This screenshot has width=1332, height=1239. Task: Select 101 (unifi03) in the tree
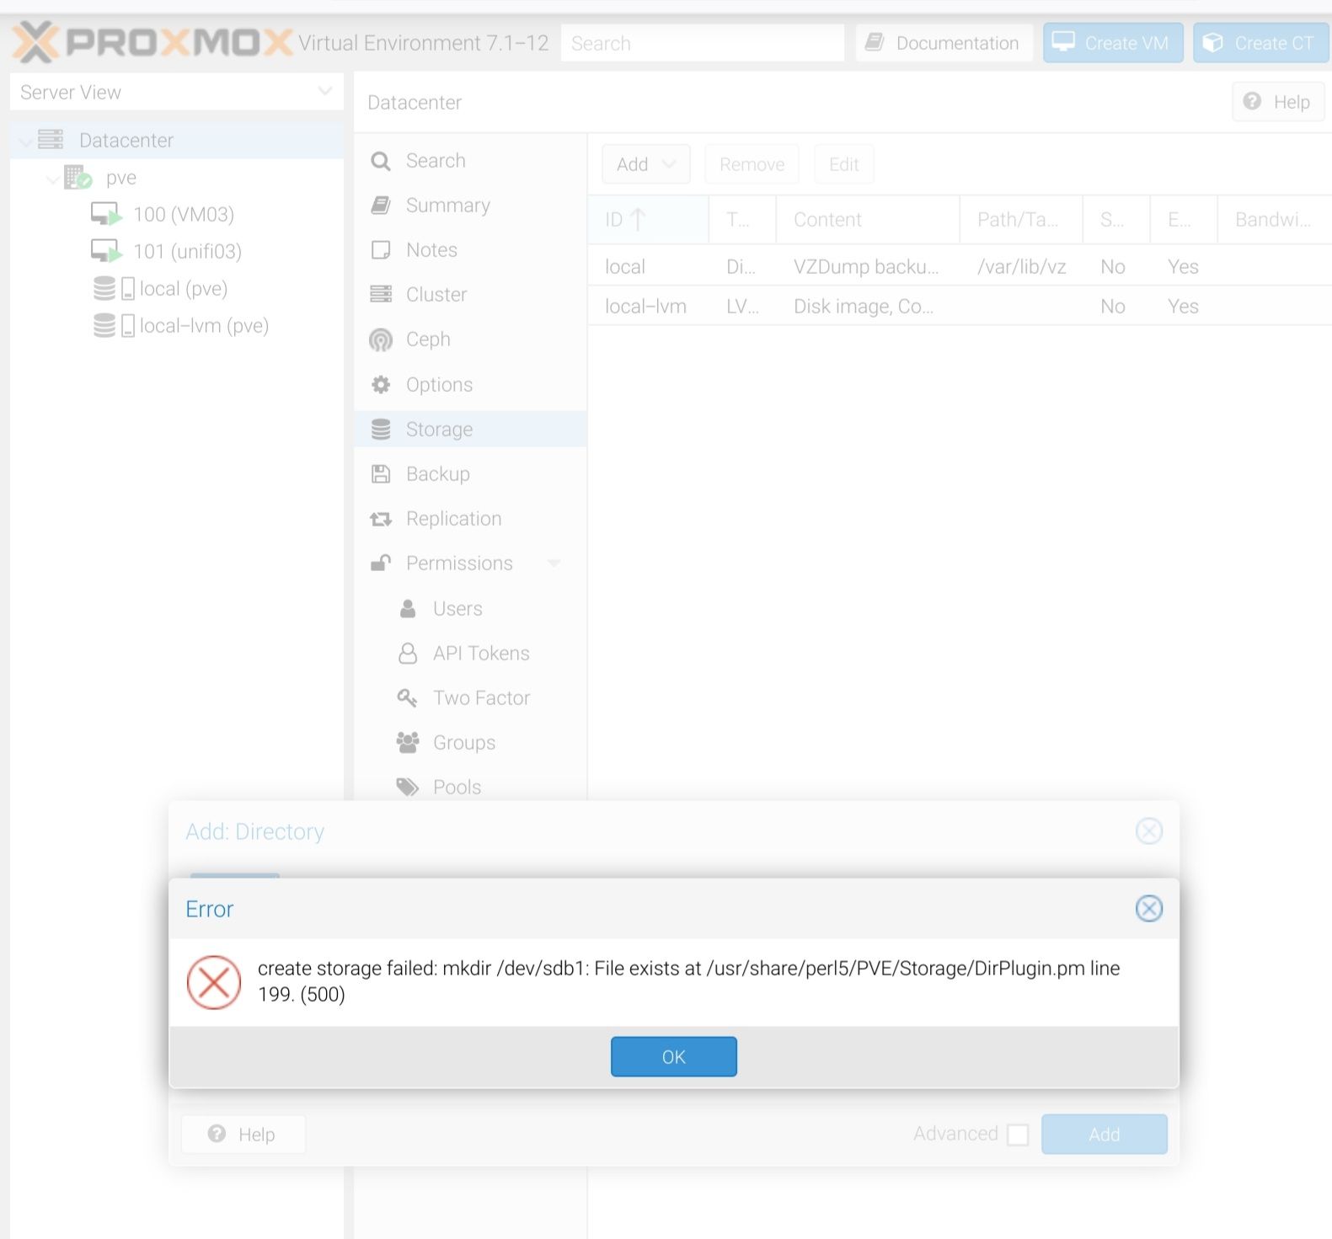click(187, 252)
